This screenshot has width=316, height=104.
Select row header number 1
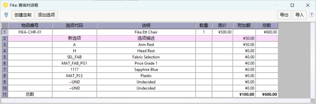[x=4, y=32]
